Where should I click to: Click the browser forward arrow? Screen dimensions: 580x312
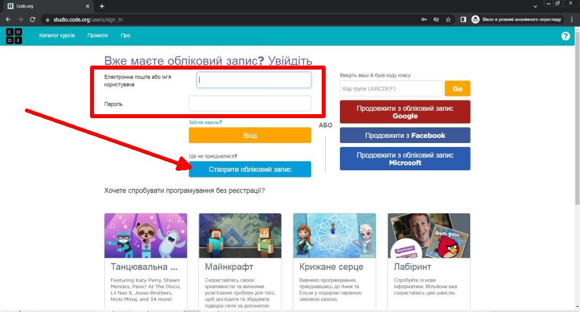click(x=20, y=20)
